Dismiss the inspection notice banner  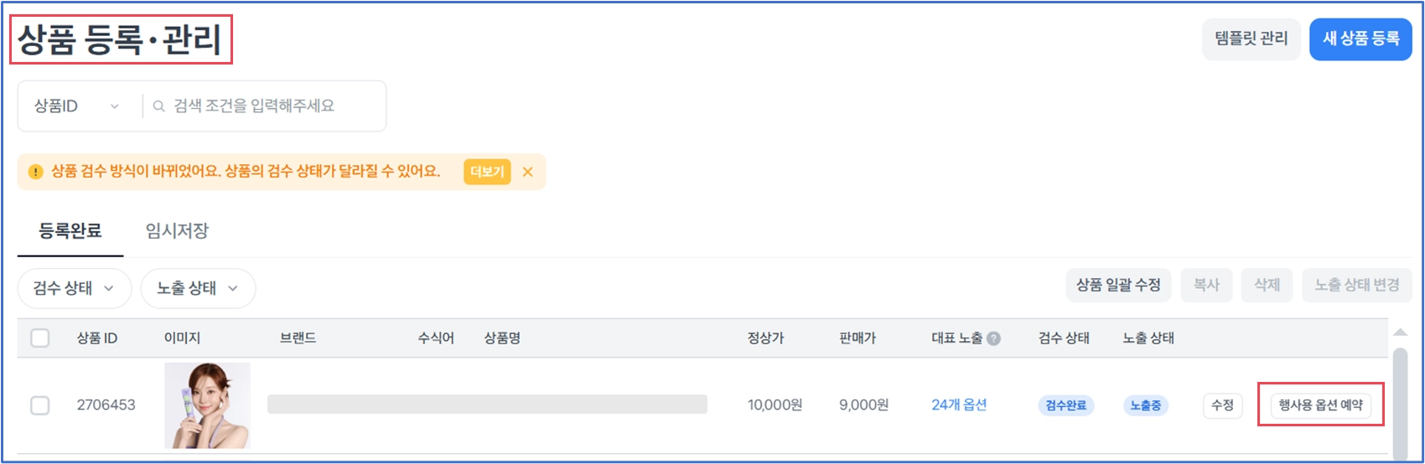click(x=527, y=172)
